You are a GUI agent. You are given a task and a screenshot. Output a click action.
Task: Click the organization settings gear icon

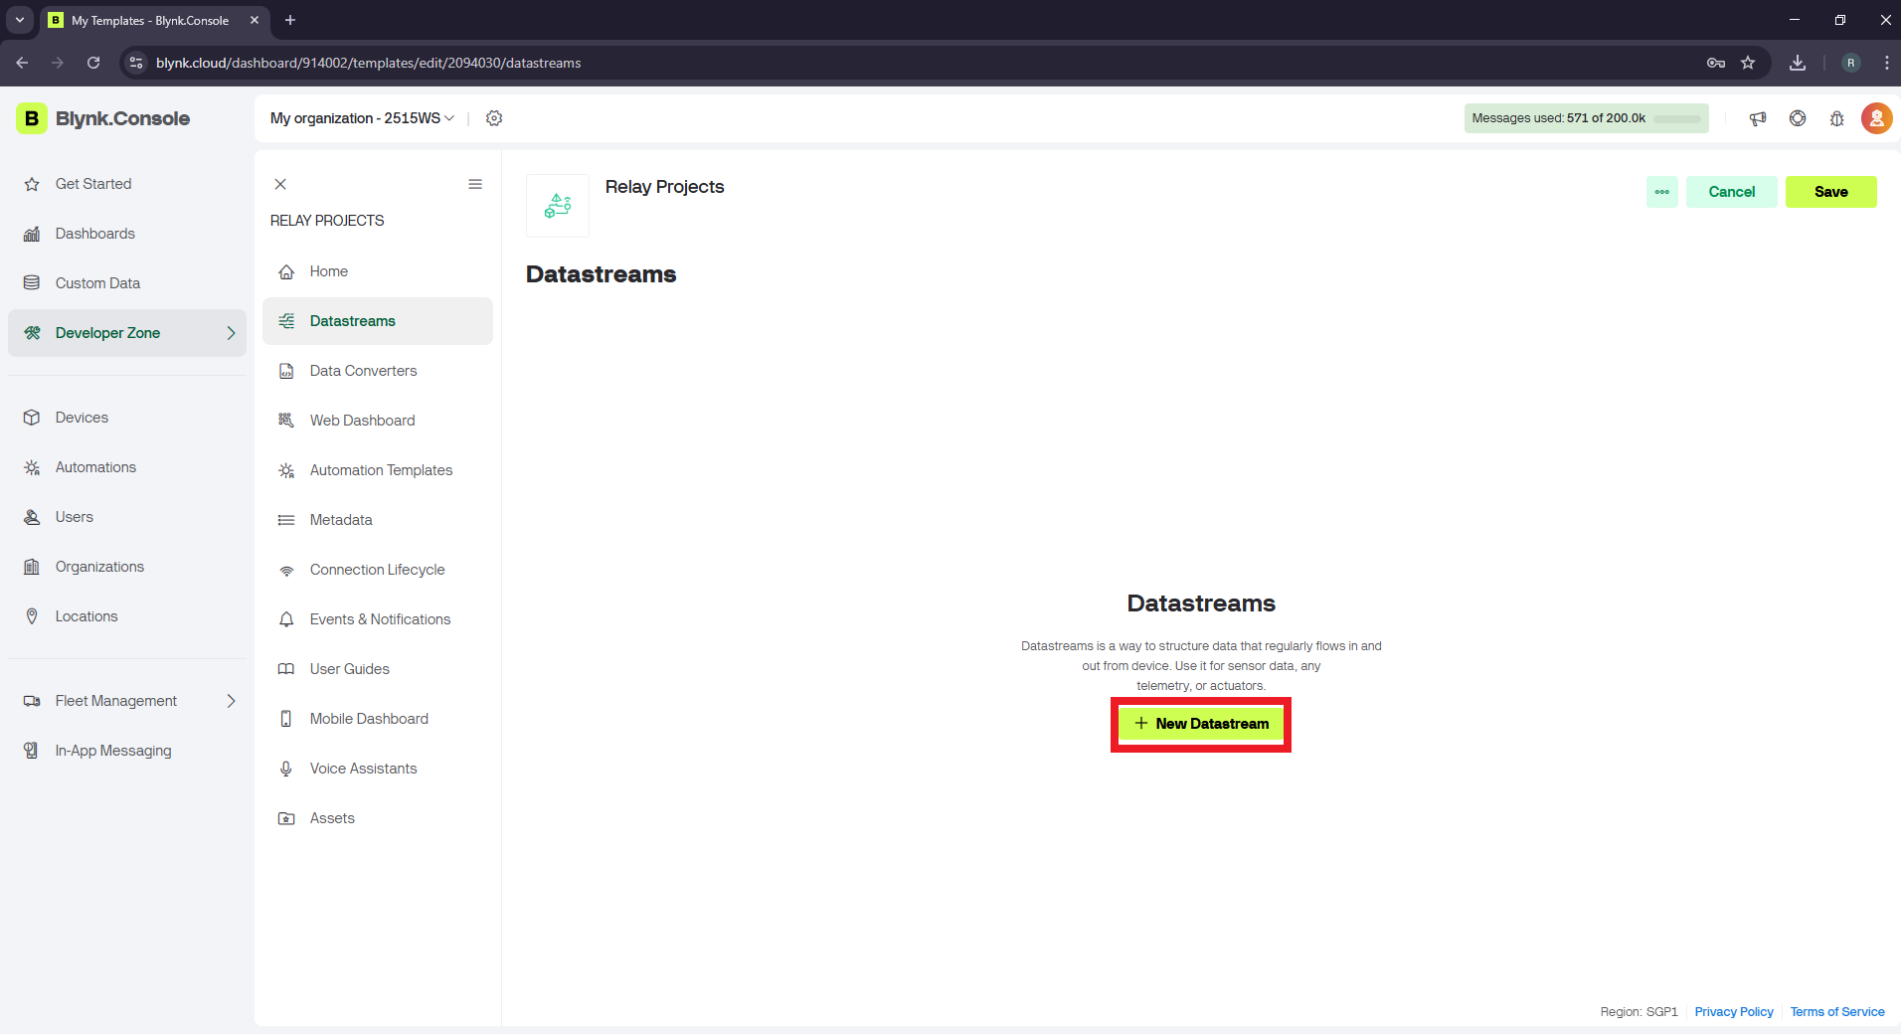click(x=494, y=118)
